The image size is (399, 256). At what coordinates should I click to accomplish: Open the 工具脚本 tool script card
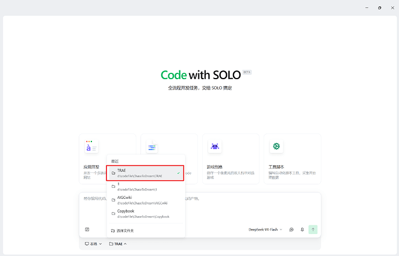[293, 159]
